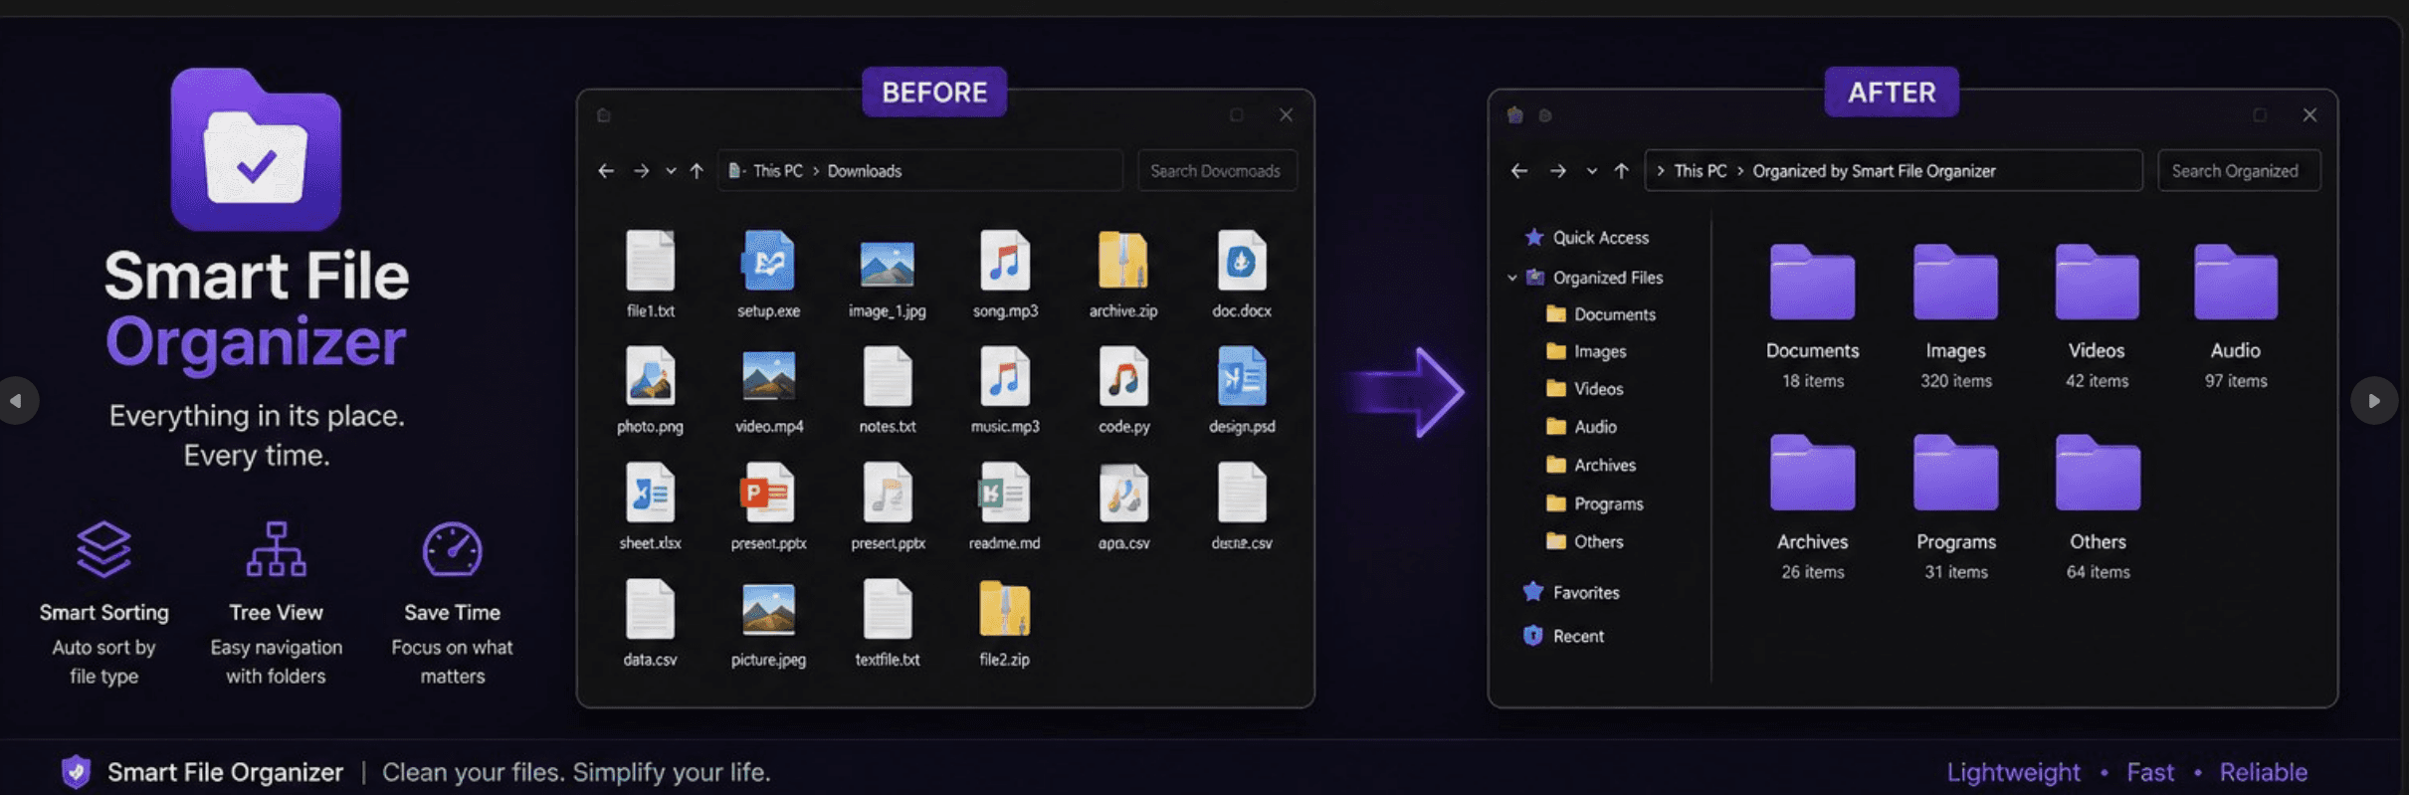Focus the Search Downloads field

click(1216, 171)
